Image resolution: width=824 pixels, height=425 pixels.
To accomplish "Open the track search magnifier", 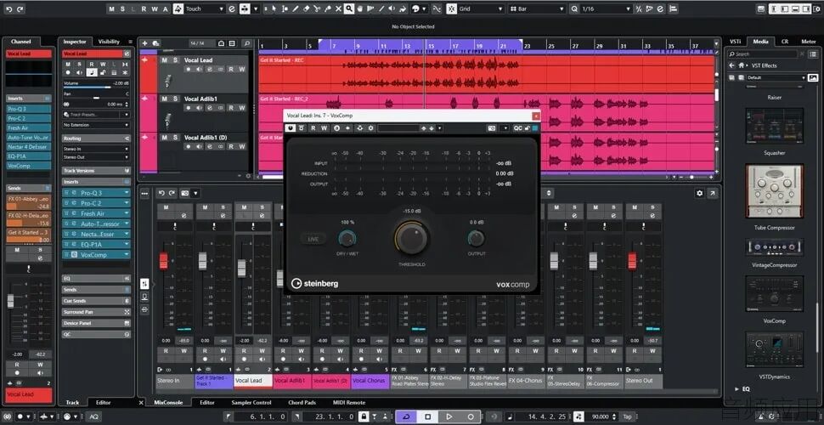I will [x=246, y=43].
